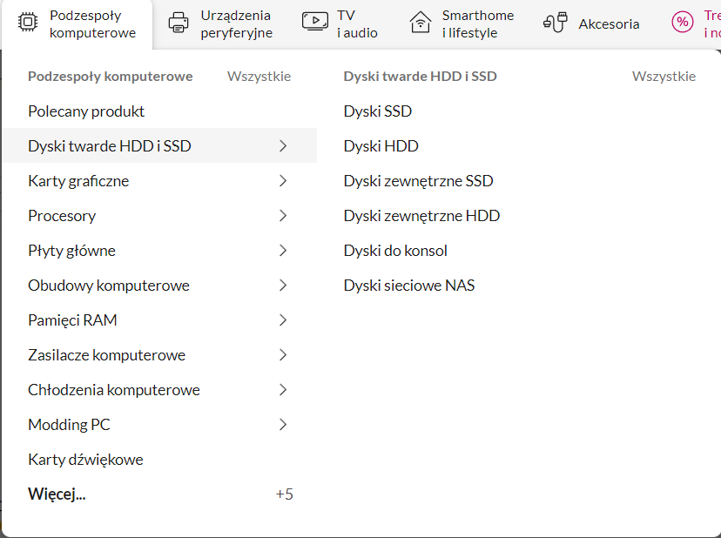
Task: Choose Karty dźwiękowe in the menu
Action: (x=85, y=460)
